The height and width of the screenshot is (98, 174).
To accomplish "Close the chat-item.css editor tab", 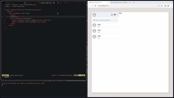I will coord(72,3).
